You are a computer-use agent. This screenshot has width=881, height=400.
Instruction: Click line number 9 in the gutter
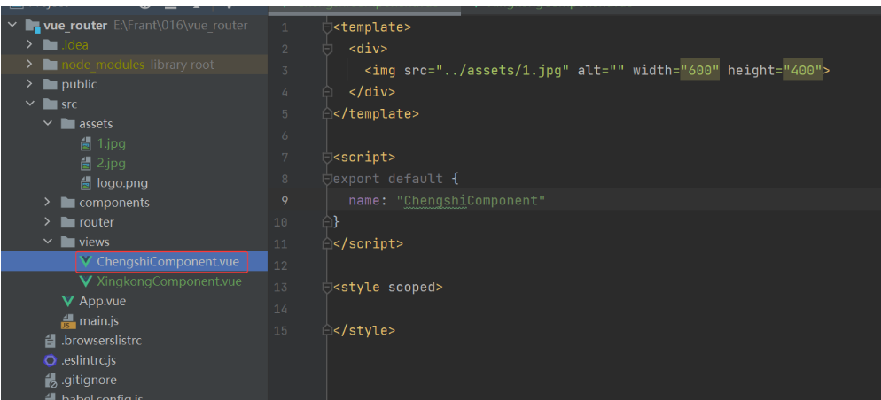[x=285, y=201]
